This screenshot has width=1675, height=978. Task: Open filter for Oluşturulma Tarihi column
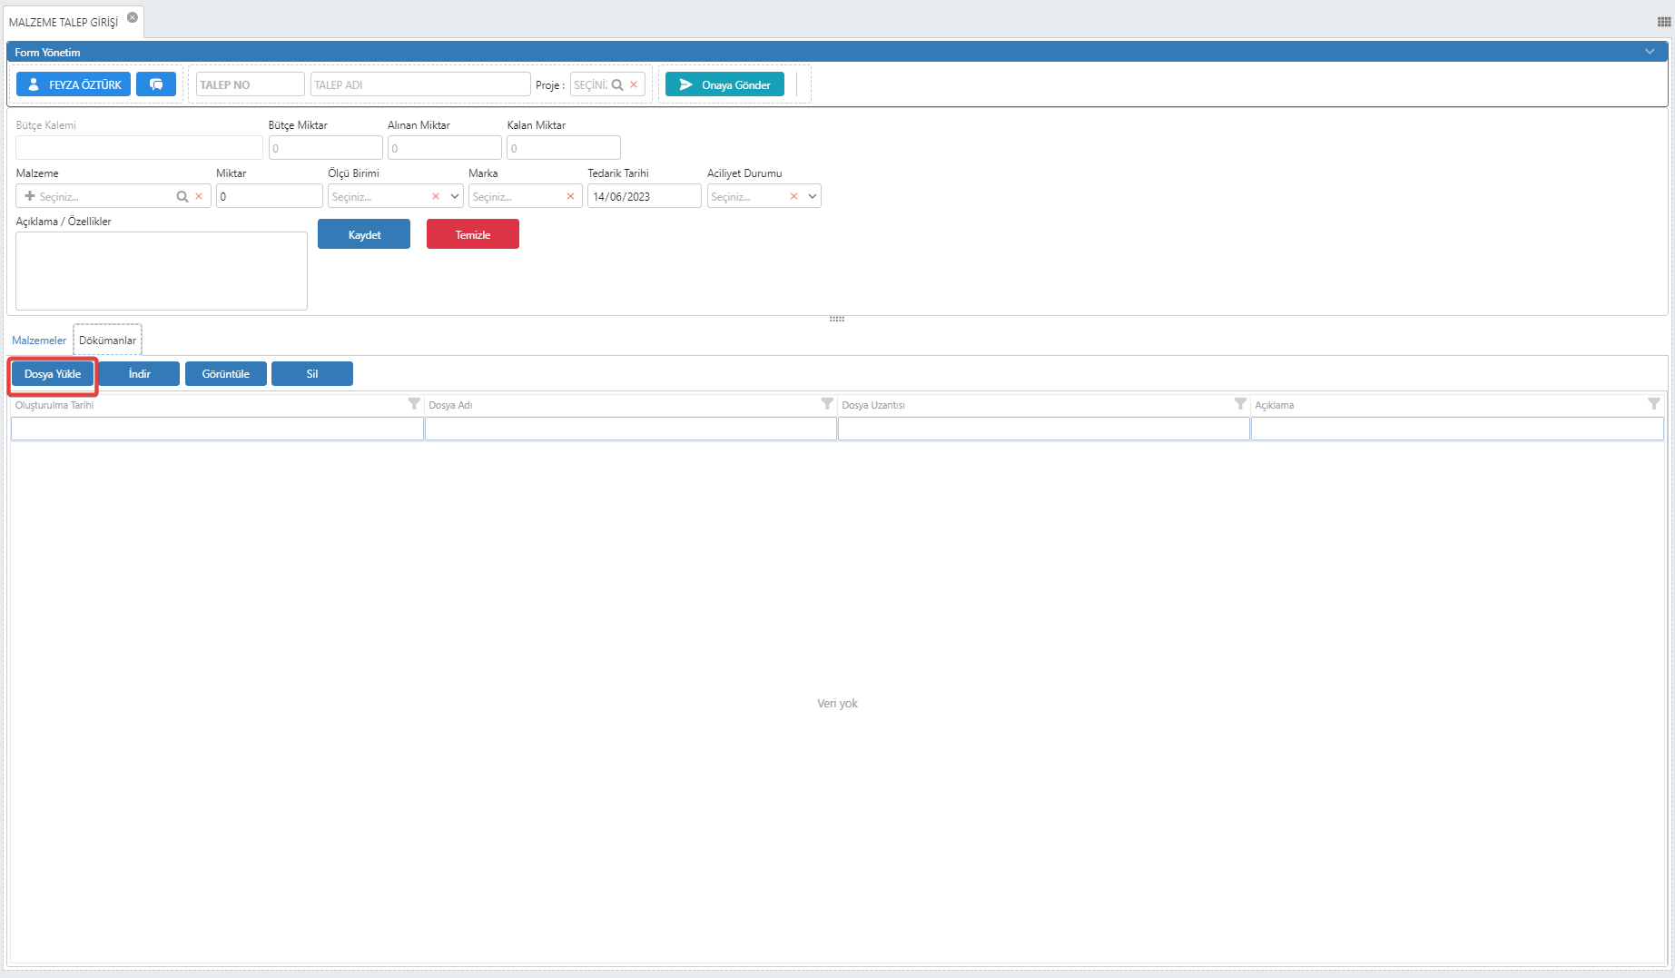414,404
